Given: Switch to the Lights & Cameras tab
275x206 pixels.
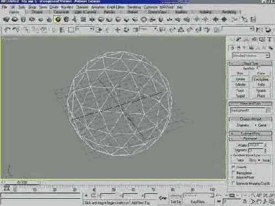Looking at the screenshot, I should point(85,12).
